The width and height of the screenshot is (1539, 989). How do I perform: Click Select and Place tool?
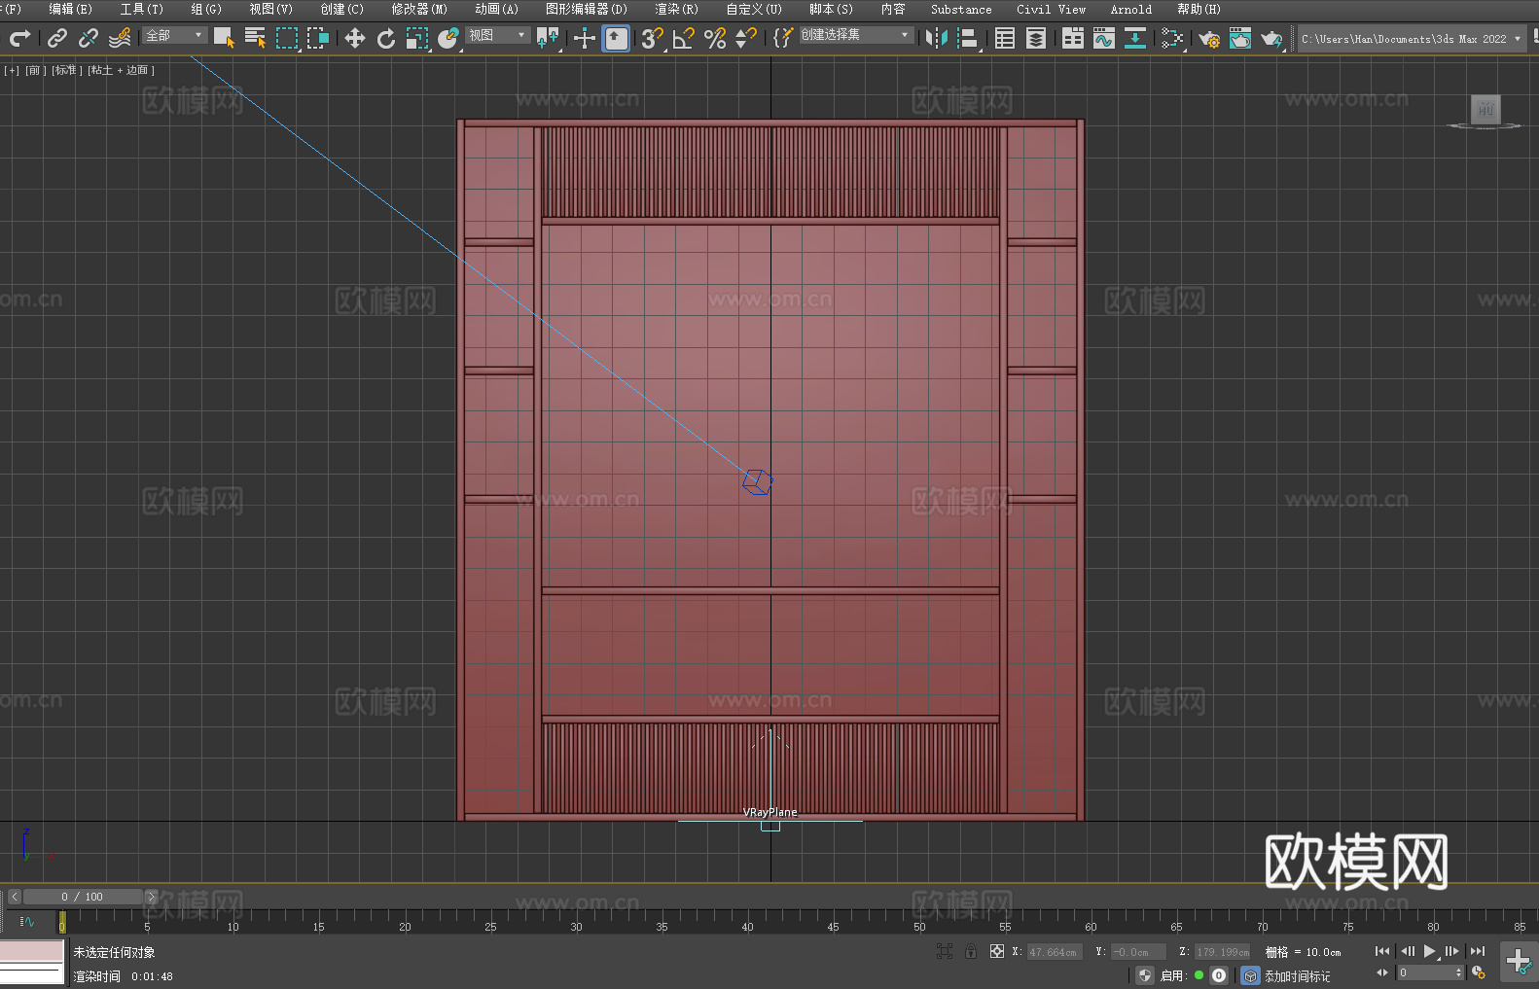(x=448, y=38)
